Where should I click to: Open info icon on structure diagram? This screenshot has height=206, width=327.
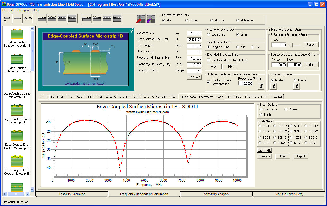(x=132, y=31)
